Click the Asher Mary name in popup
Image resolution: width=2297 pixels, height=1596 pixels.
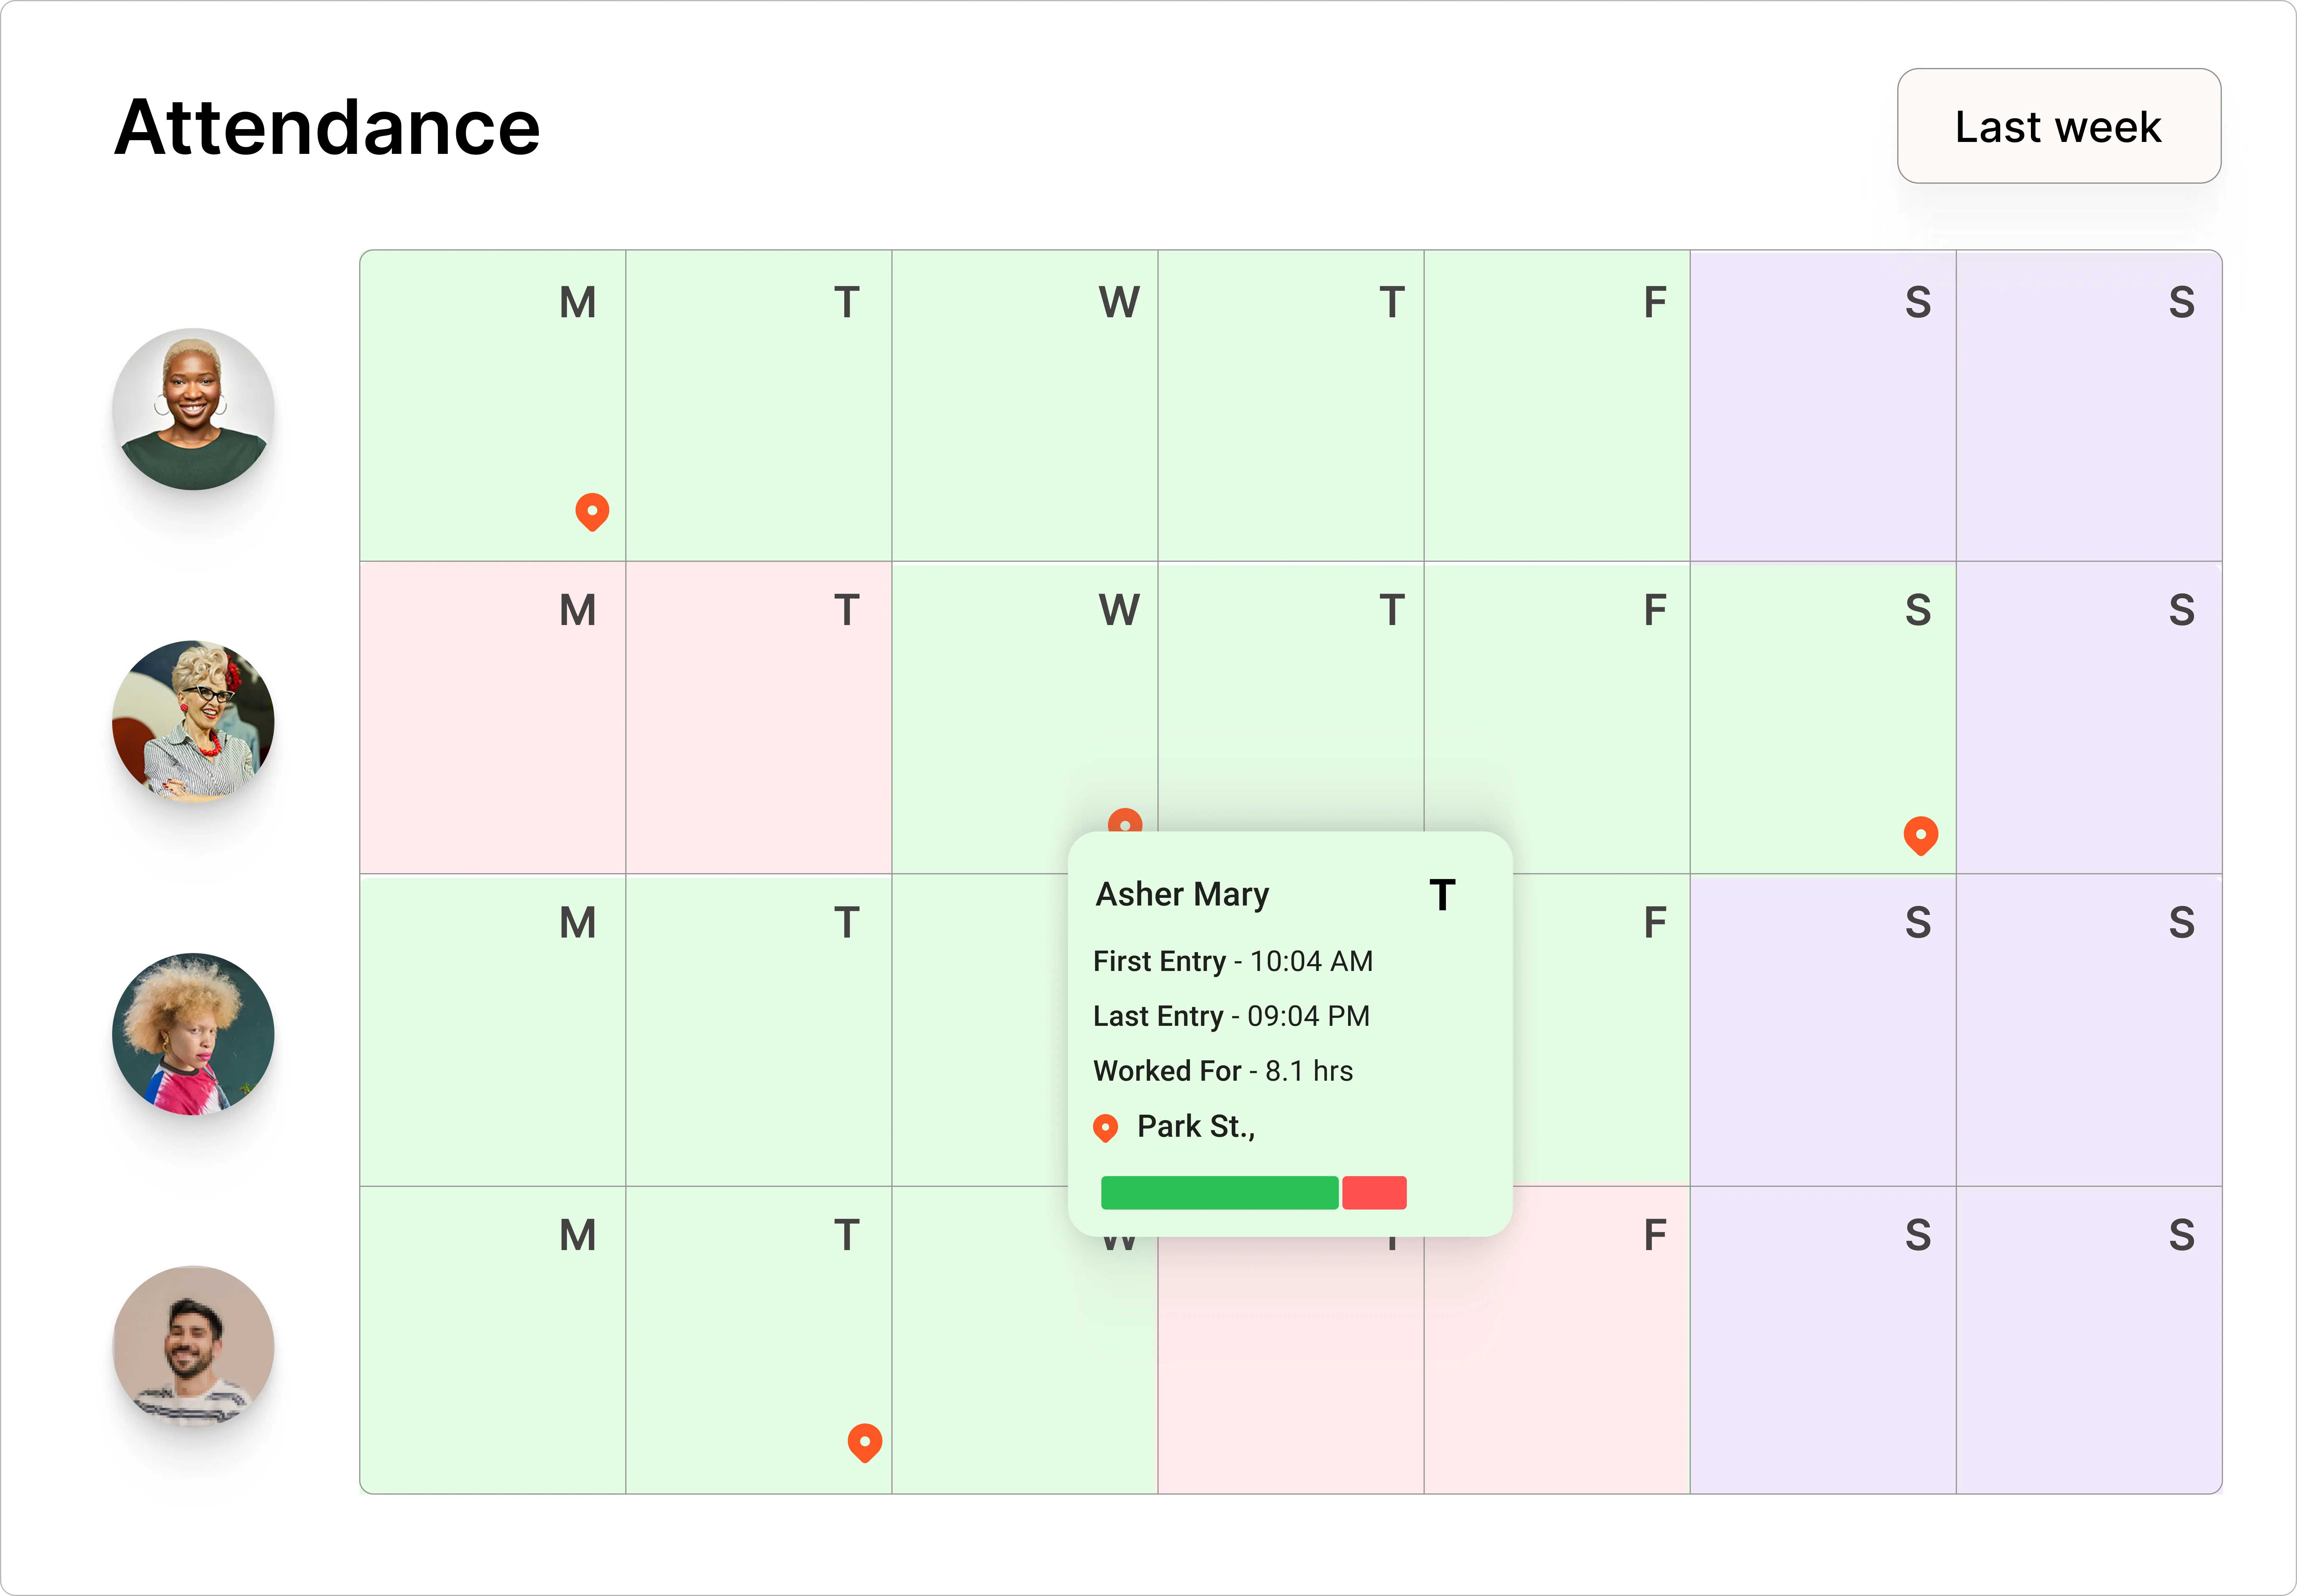click(x=1183, y=894)
